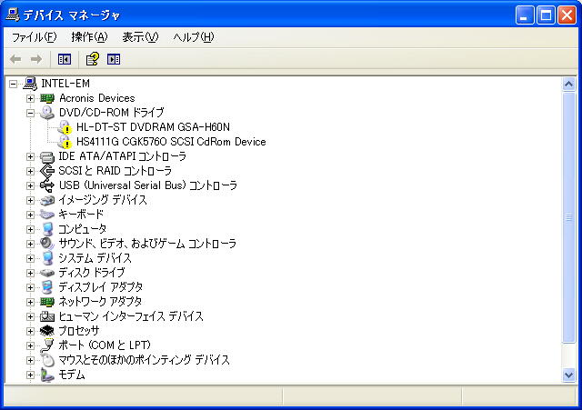The width and height of the screenshot is (582, 410).
Task: Click the ポート (COM と LPT) icon
Action: (x=47, y=345)
